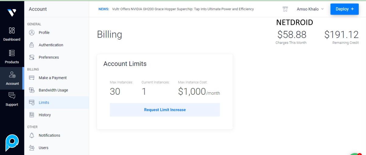Open History in billing menu
Image resolution: width=366 pixels, height=155 pixels.
point(44,115)
